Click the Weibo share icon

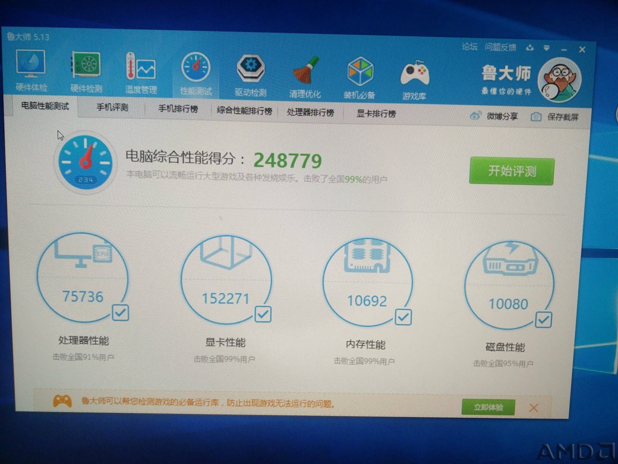(475, 116)
